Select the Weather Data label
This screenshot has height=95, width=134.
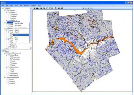point(14,55)
